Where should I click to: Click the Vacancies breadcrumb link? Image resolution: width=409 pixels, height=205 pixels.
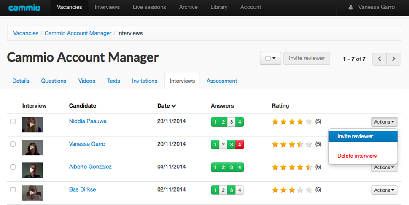coord(26,33)
